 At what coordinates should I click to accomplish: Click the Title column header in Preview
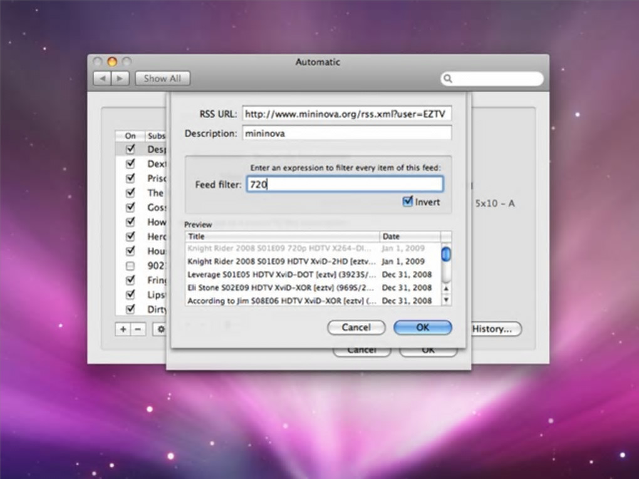point(283,236)
